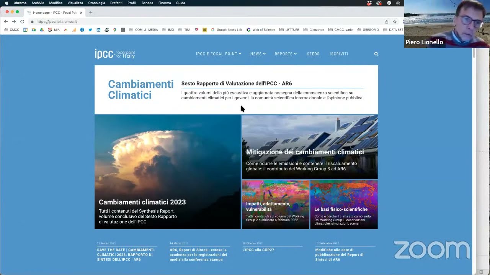This screenshot has height=275, width=490.
Task: Open the Hootsuite owl bookmark
Action: (x=106, y=30)
